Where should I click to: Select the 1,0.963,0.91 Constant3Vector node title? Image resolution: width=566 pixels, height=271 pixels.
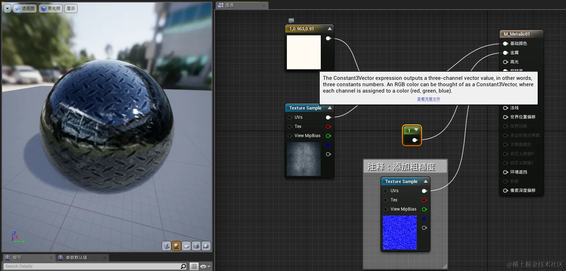302,29
